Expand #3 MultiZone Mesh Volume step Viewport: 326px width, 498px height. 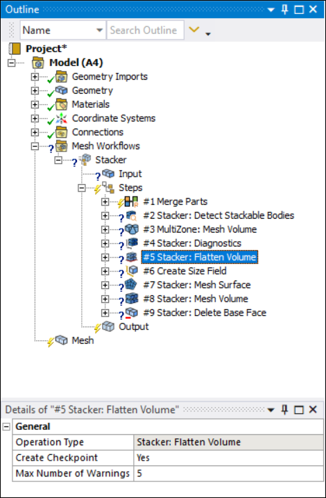105,230
